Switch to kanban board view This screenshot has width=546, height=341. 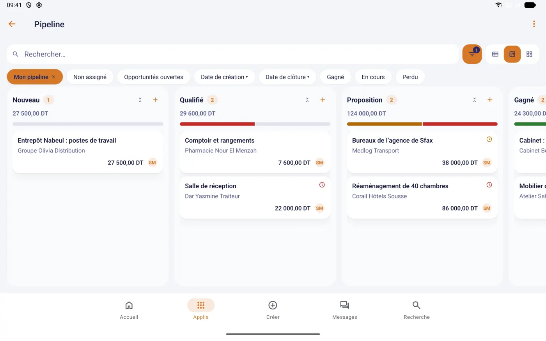pyautogui.click(x=512, y=54)
